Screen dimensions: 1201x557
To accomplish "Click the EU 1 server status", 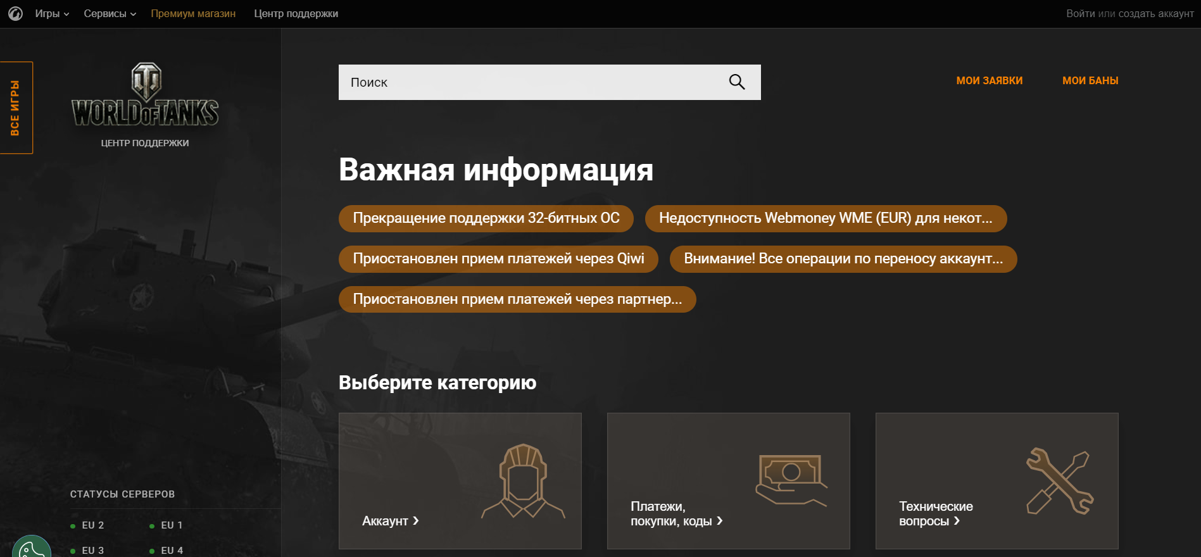I will pyautogui.click(x=167, y=525).
